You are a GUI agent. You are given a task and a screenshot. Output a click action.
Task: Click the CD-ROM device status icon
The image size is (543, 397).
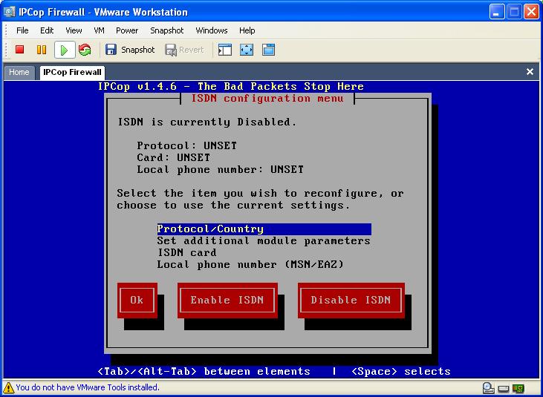pos(488,388)
